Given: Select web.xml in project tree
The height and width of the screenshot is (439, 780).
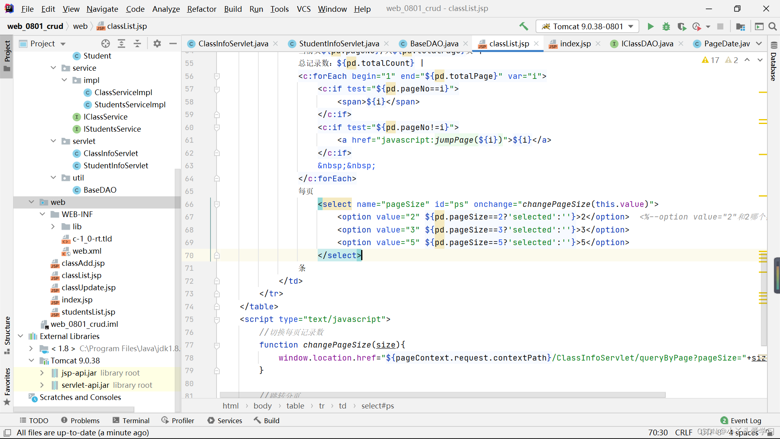Looking at the screenshot, I should [x=87, y=251].
